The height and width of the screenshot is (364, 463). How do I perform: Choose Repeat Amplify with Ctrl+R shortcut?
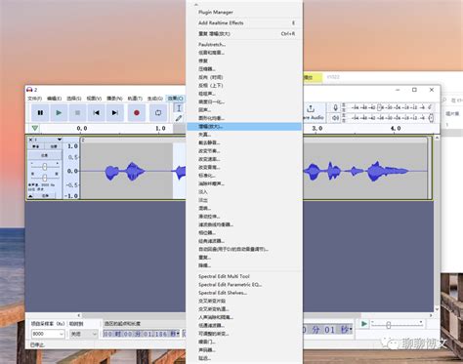click(244, 34)
